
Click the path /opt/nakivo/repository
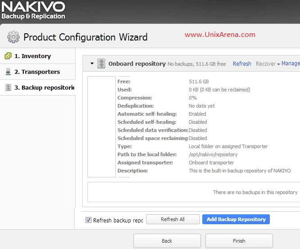pyautogui.click(x=213, y=154)
